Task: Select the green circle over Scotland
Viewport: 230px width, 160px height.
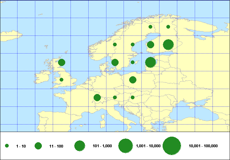Action: pos(61,62)
